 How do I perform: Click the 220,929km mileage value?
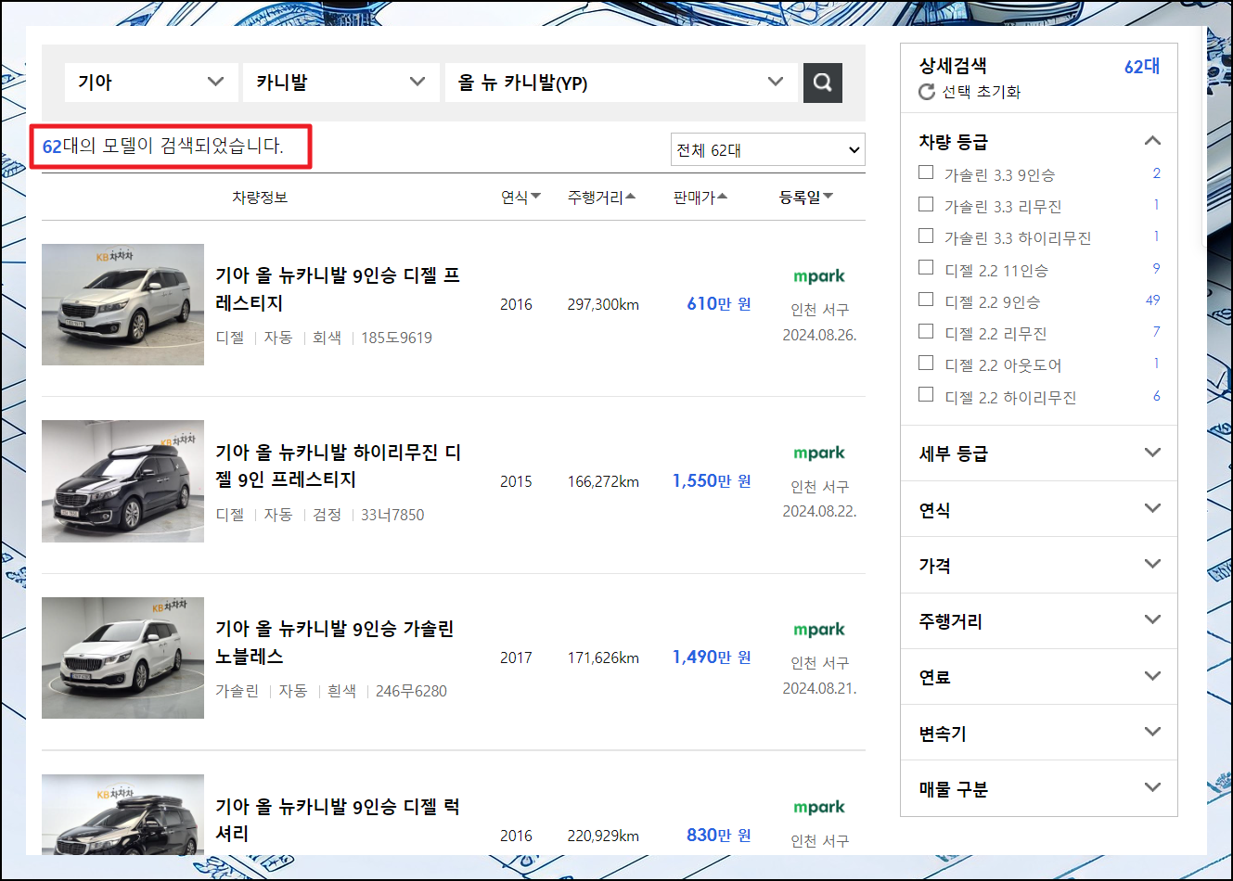(603, 836)
